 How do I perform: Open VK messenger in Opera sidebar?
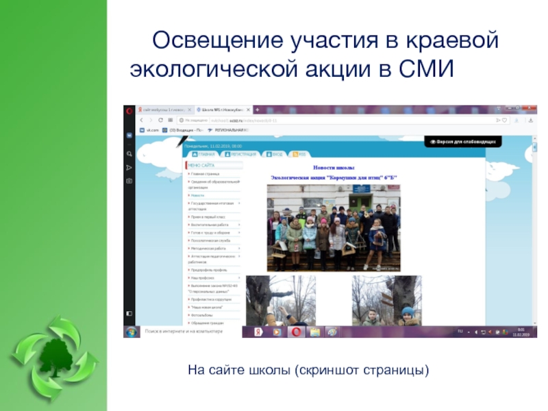(x=129, y=135)
